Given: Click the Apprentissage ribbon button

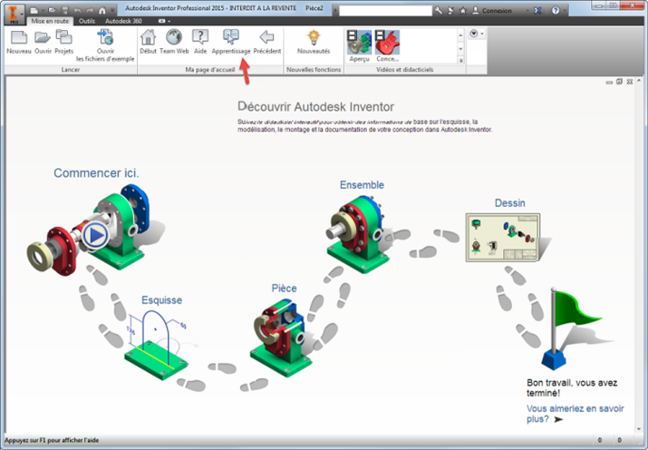Looking at the screenshot, I should 231,42.
